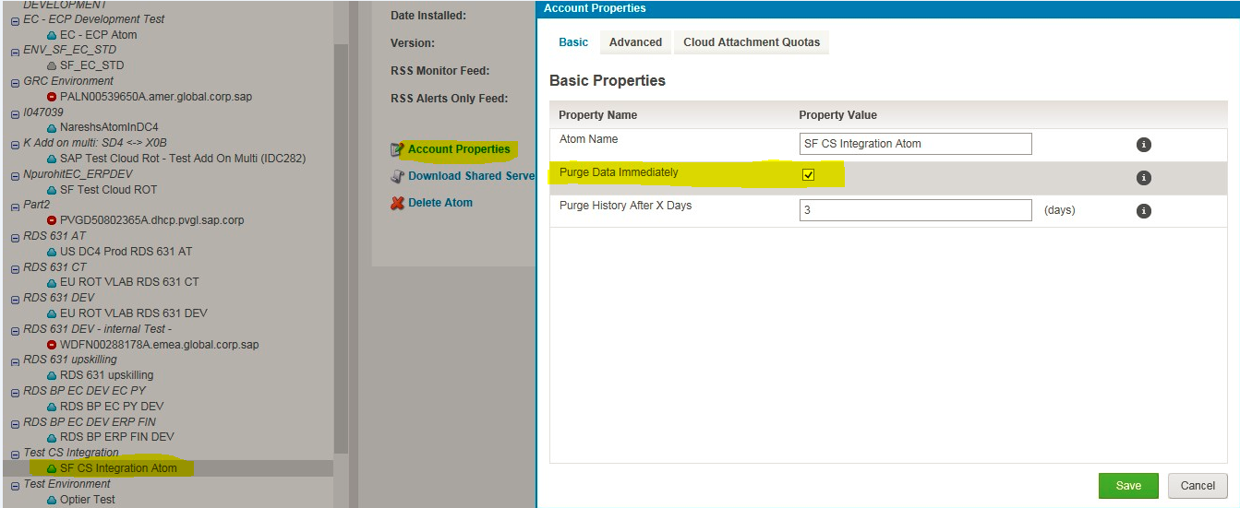
Task: Click the Atom Name input field
Action: pos(916,144)
